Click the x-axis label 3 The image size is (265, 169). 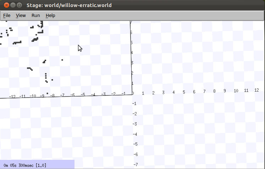pos(163,93)
